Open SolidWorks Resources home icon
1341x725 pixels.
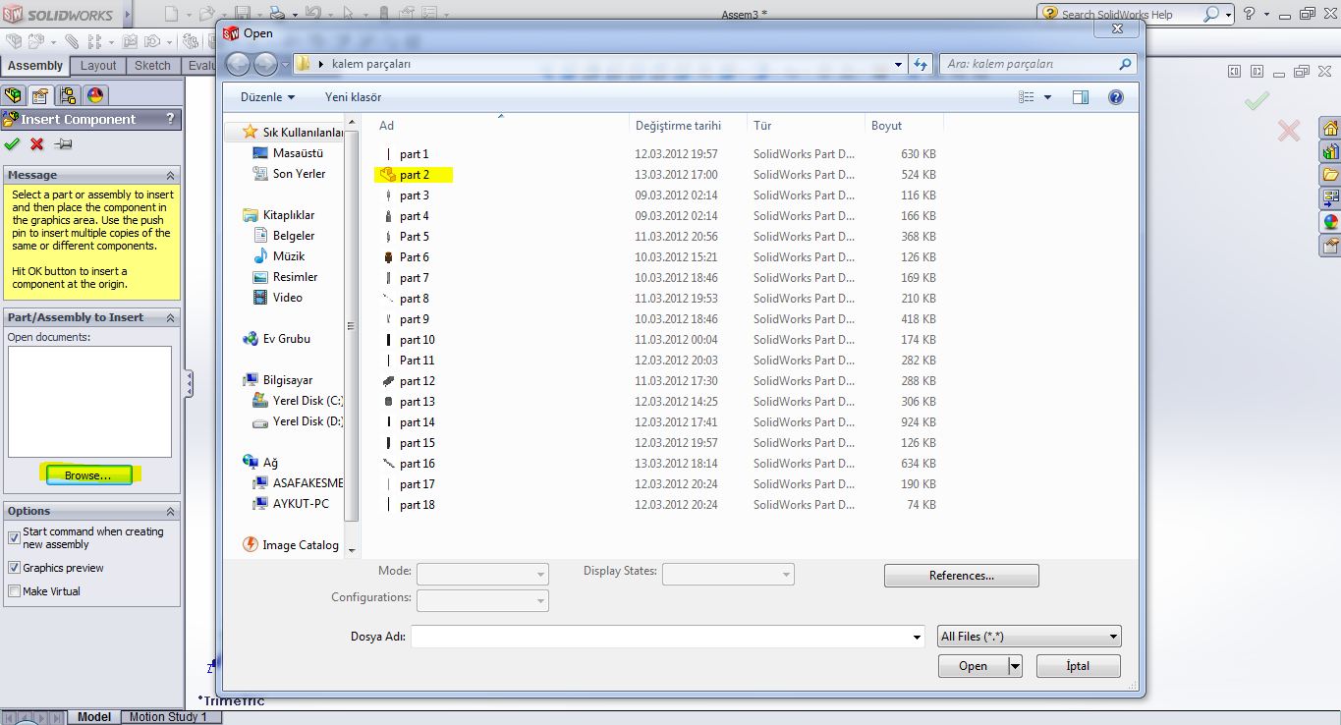[x=1331, y=129]
